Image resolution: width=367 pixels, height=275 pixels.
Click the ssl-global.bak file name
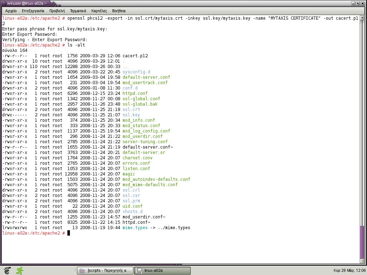pos(140,104)
